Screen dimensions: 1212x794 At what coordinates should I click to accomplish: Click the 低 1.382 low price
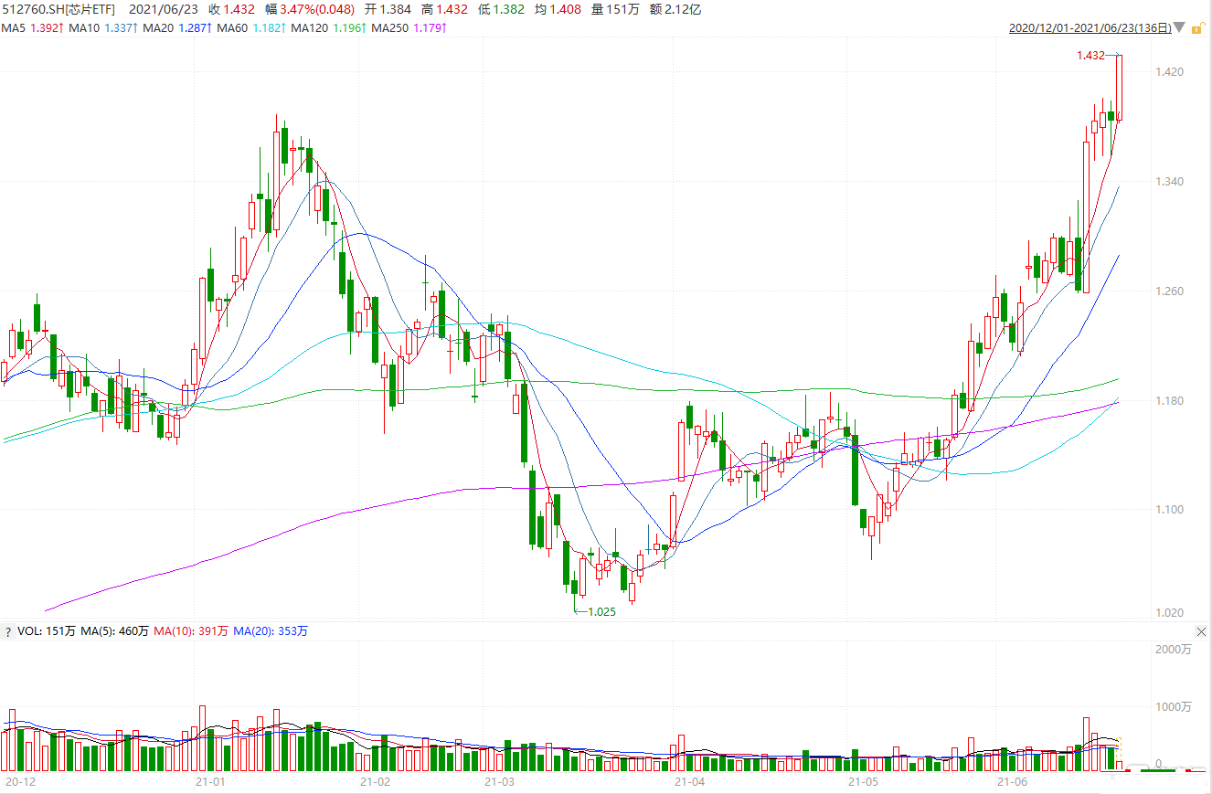coord(501,9)
